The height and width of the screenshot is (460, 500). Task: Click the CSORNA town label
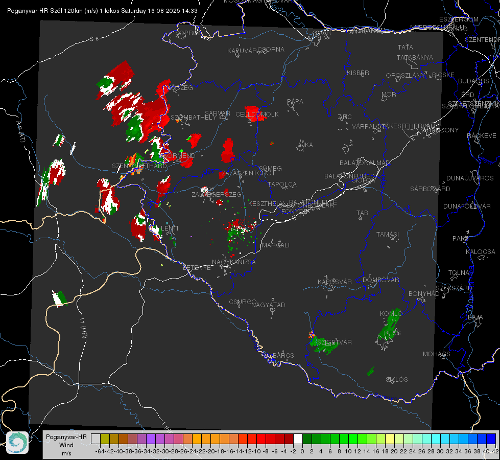tap(271, 50)
